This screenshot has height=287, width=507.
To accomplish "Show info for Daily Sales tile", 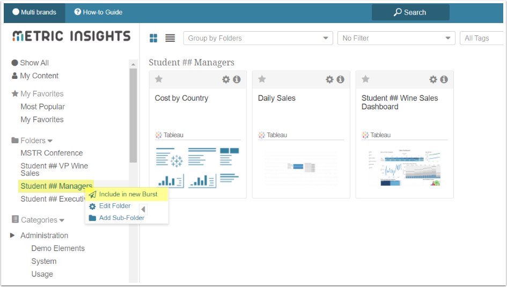I will [340, 79].
